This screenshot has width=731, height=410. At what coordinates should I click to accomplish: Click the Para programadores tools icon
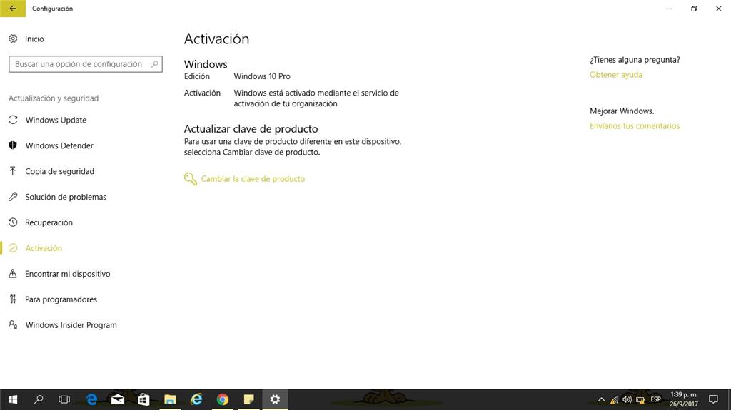(13, 299)
